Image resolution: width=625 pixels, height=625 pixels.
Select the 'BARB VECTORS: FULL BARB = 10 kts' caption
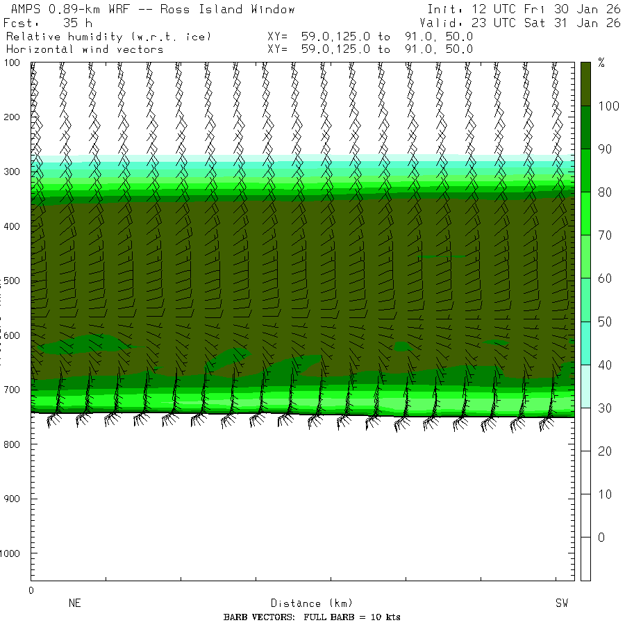coord(312,617)
